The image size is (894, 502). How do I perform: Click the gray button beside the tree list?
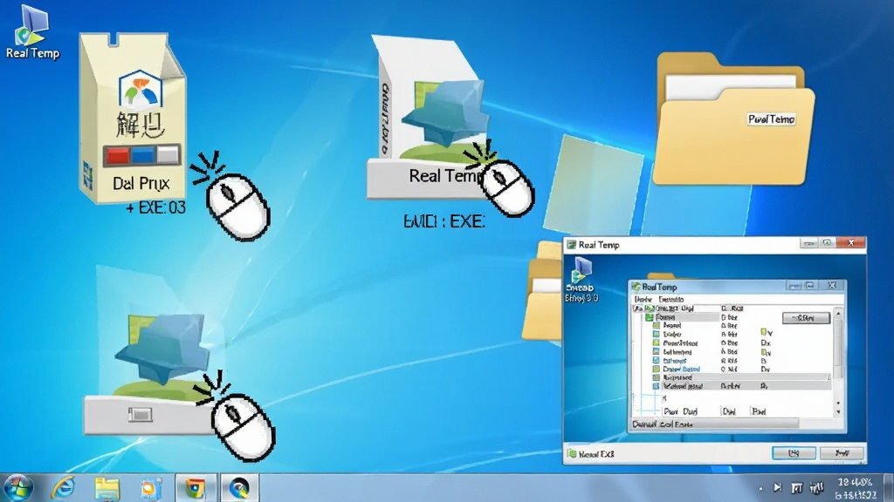pyautogui.click(x=806, y=317)
